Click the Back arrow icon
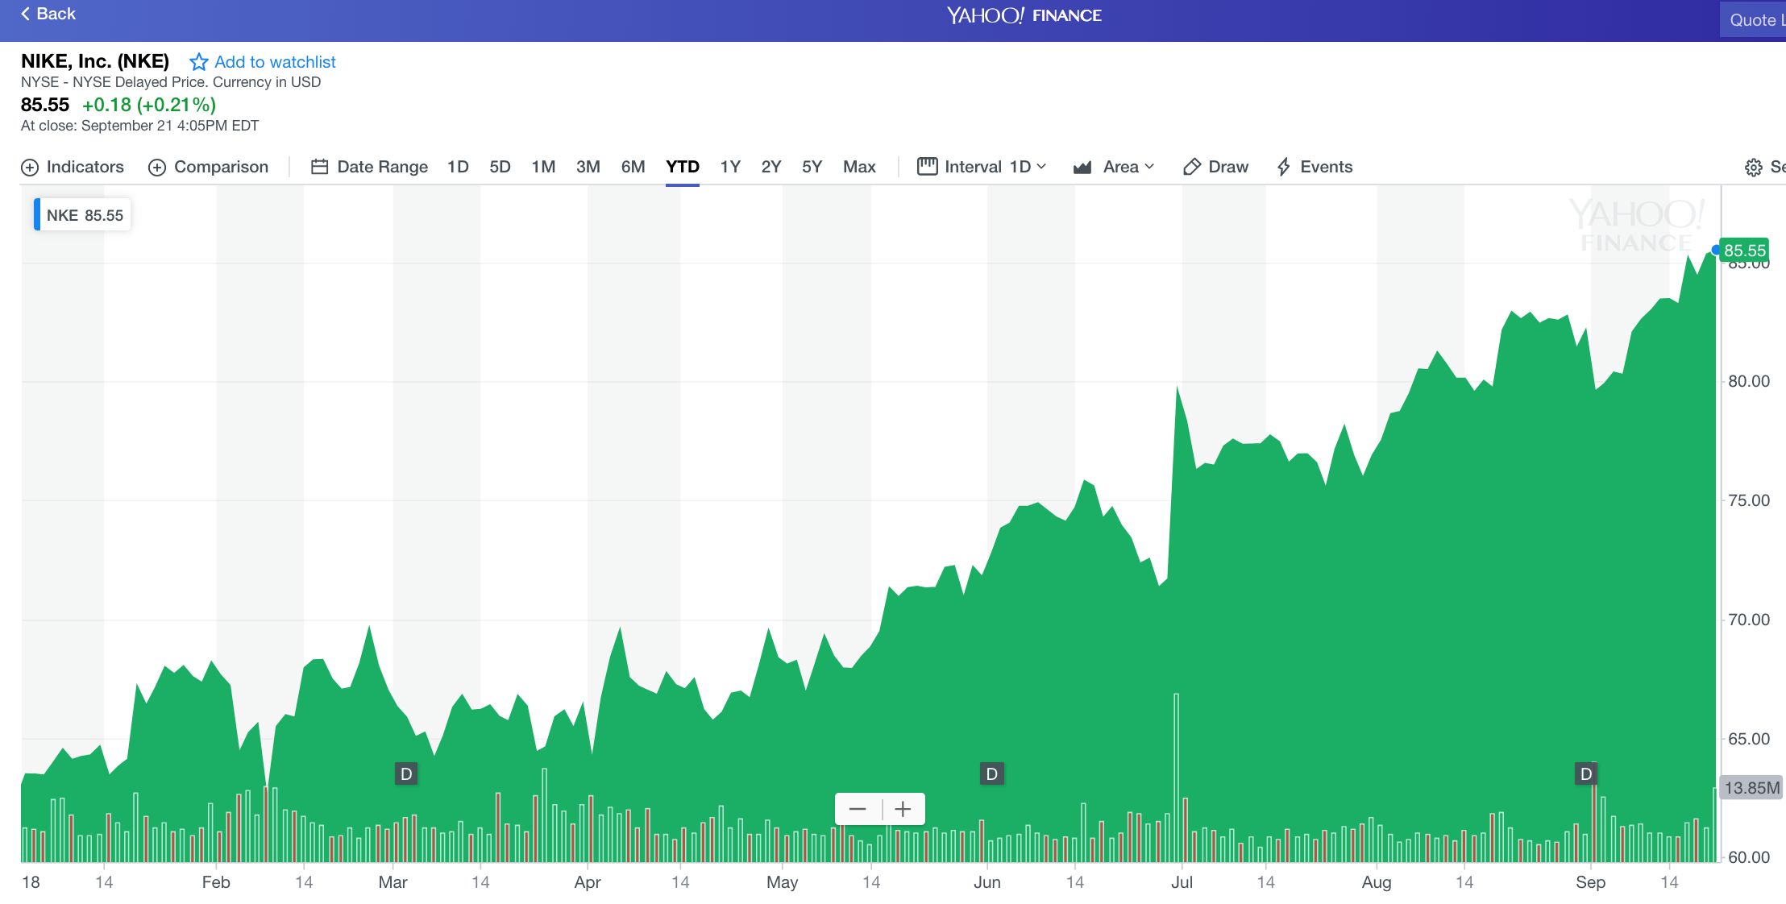 pyautogui.click(x=25, y=14)
